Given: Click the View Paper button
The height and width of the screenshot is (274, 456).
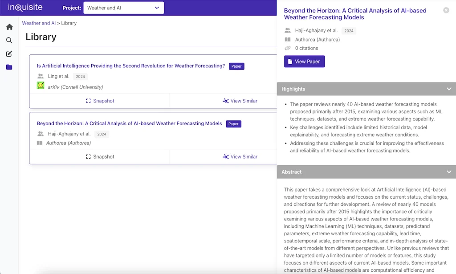Looking at the screenshot, I should pyautogui.click(x=304, y=61).
